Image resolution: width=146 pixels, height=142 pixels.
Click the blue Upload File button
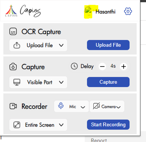click(108, 45)
